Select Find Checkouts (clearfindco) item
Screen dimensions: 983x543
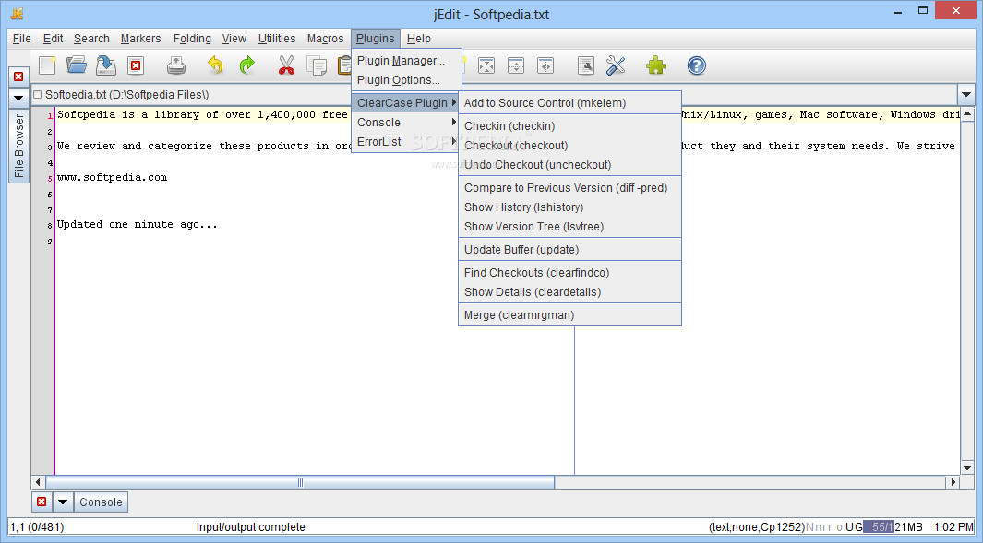point(569,273)
